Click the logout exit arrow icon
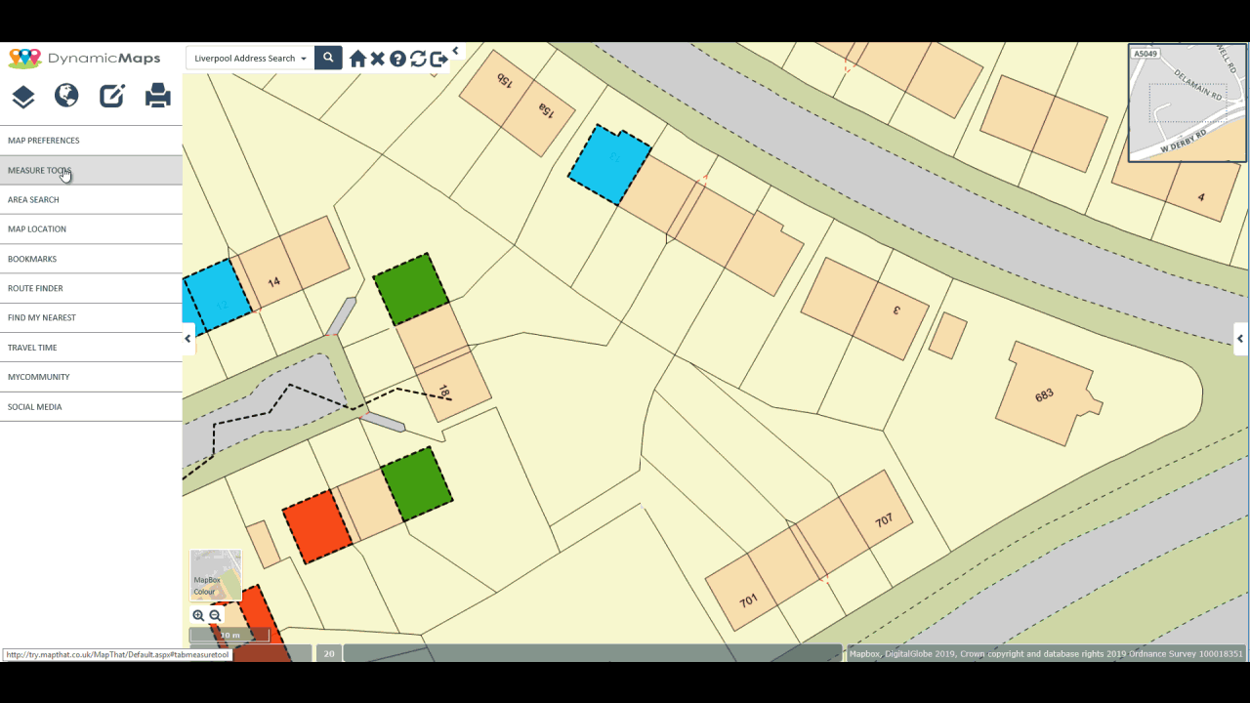Viewport: 1250px width, 703px height. pos(439,59)
